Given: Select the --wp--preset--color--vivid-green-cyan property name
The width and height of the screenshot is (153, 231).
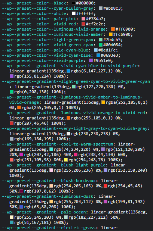Looking at the screenshot, I should [x=48, y=45].
